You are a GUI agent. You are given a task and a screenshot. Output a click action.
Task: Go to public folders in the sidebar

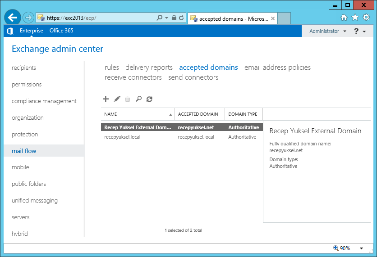(29, 184)
